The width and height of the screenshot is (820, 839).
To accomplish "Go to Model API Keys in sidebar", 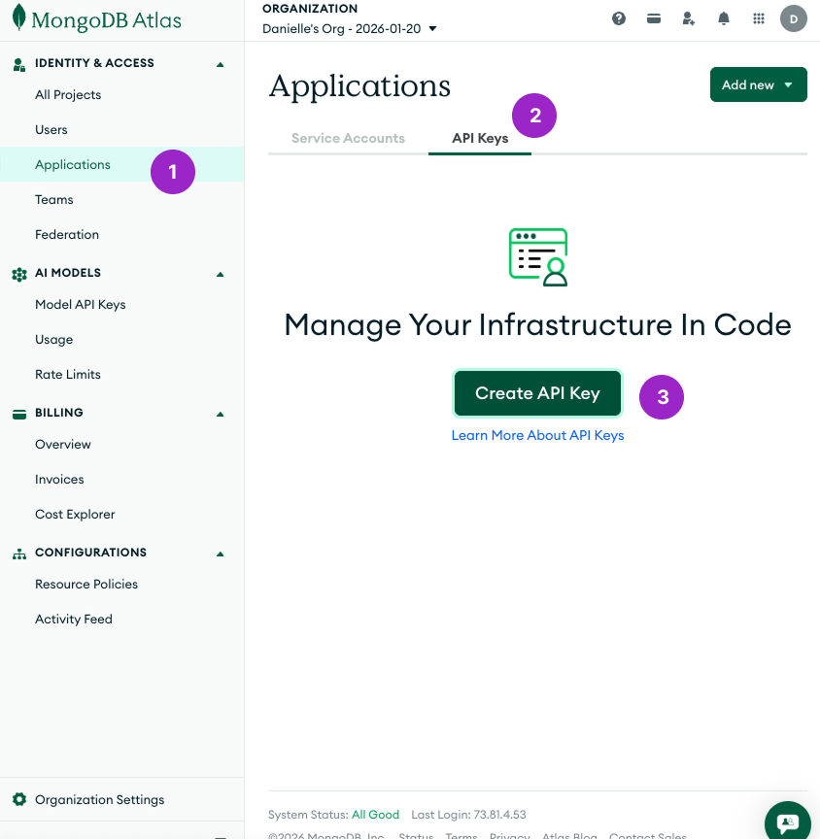I will (x=81, y=304).
